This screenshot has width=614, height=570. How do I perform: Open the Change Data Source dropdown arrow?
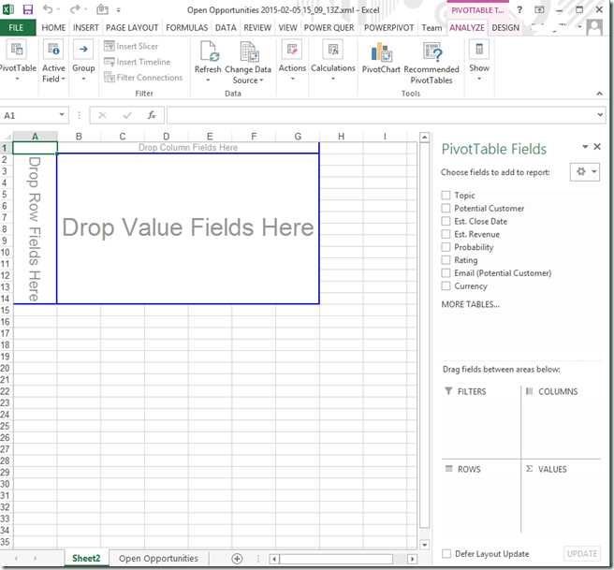(x=261, y=80)
